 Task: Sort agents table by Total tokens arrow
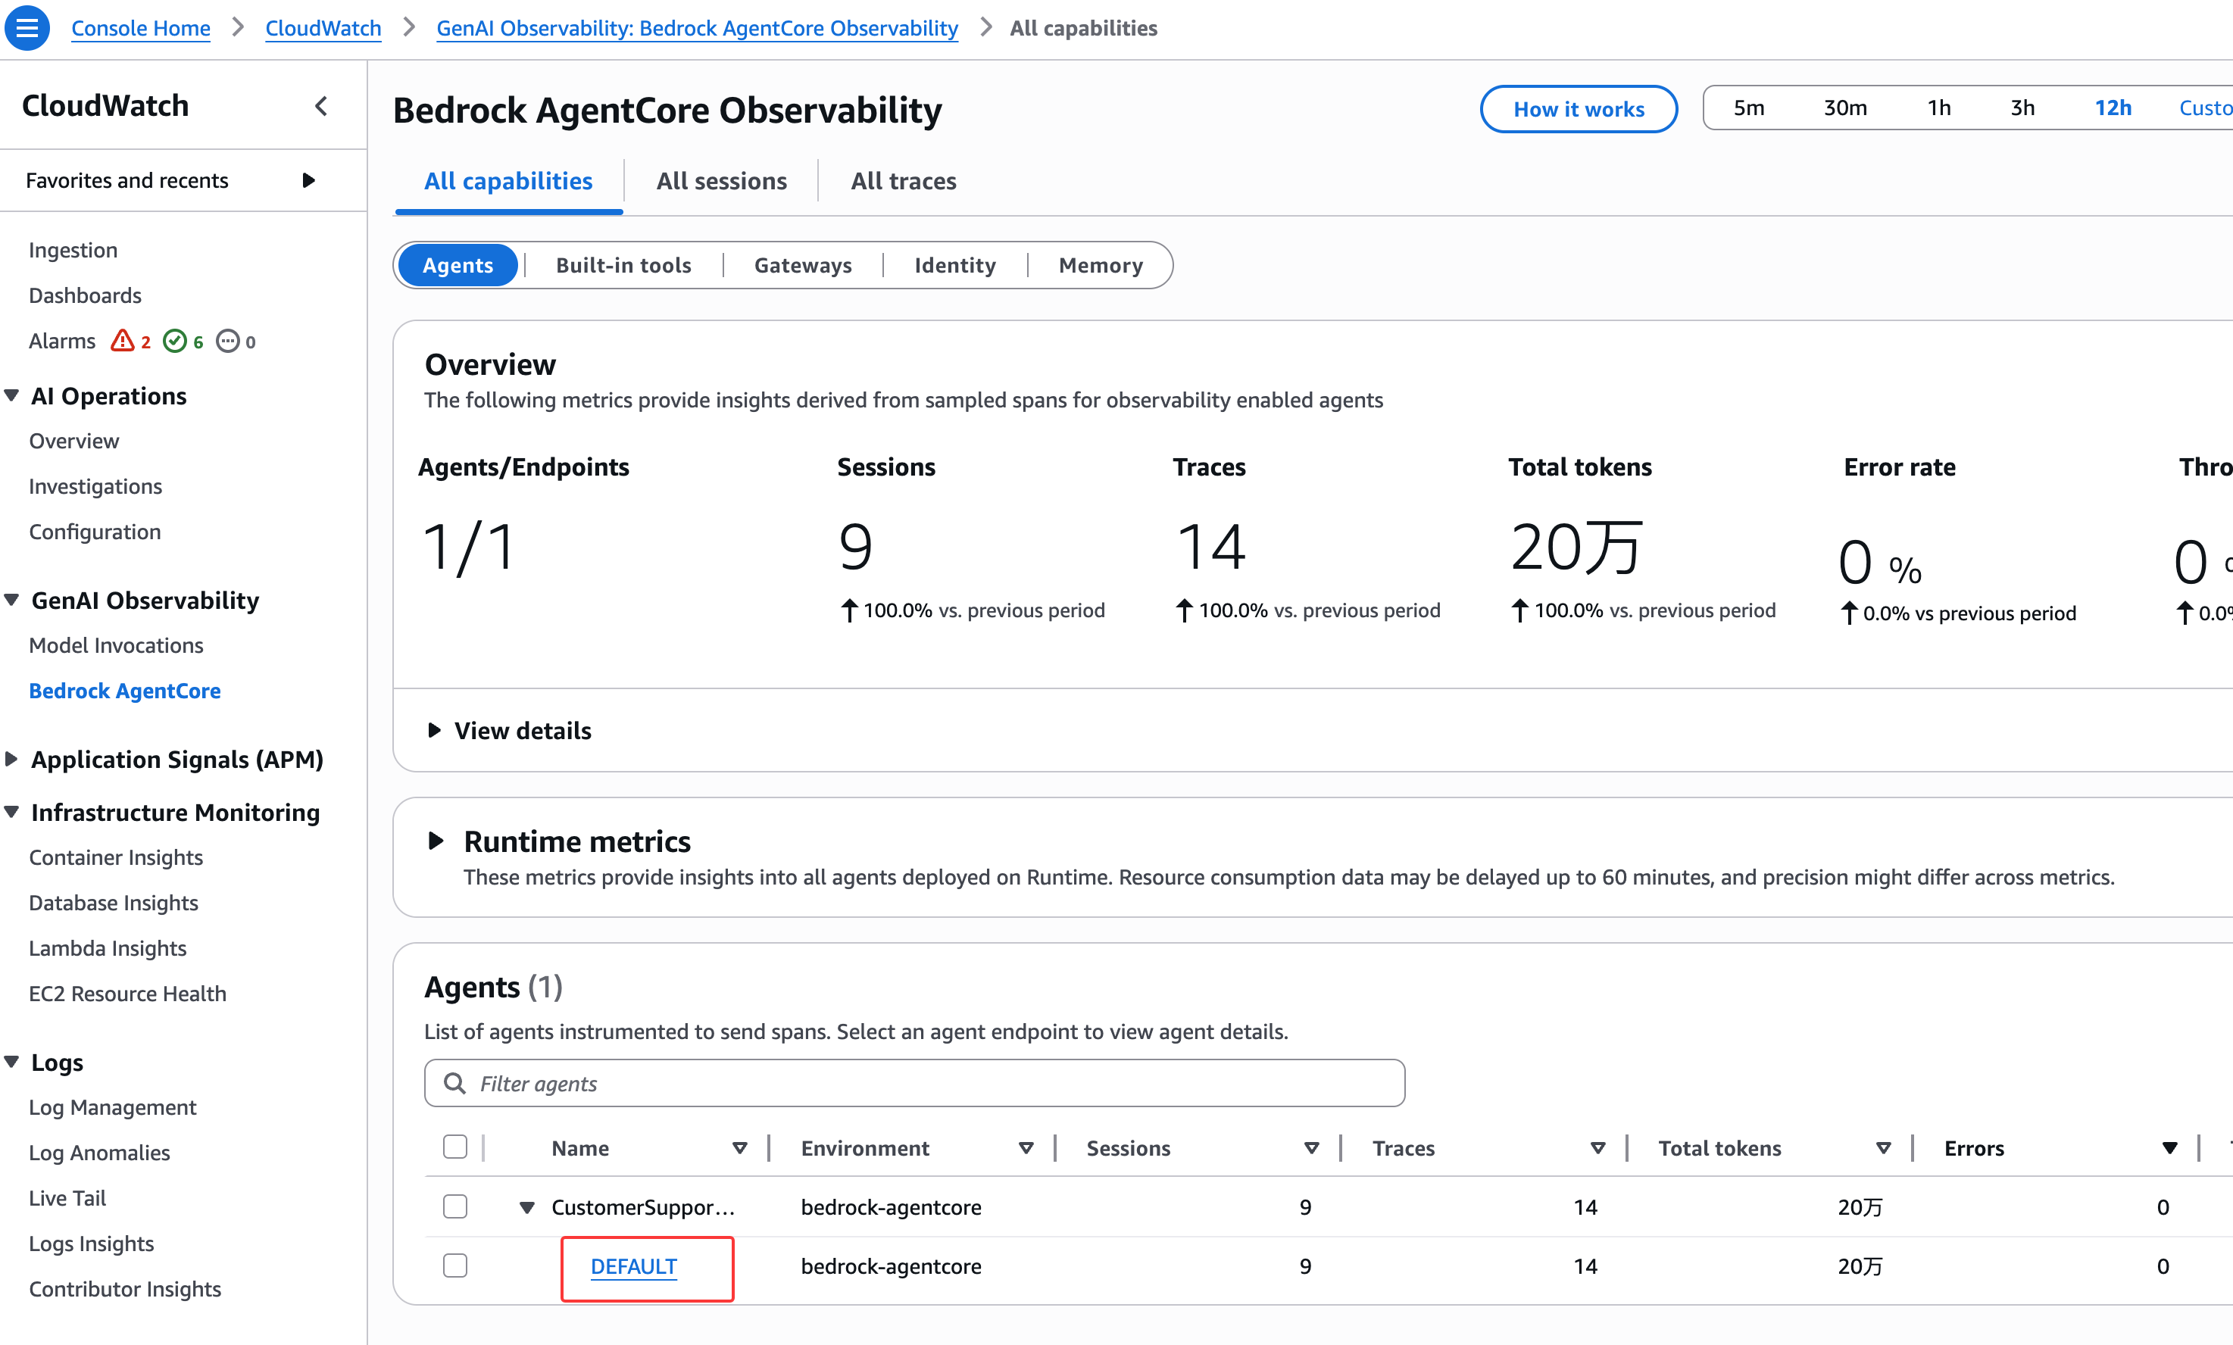[1883, 1148]
